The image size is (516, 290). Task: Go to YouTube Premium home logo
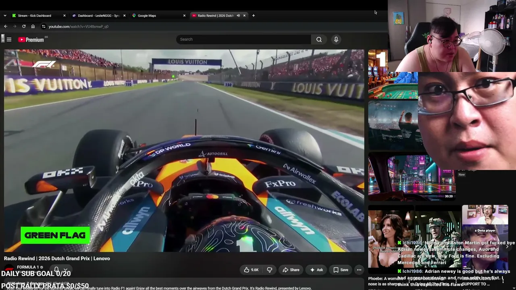click(31, 39)
